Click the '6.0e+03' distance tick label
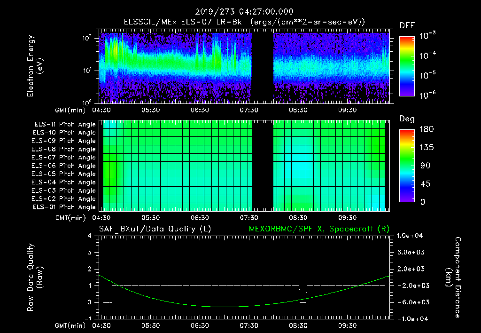This screenshot has width=481, height=333. 411,252
